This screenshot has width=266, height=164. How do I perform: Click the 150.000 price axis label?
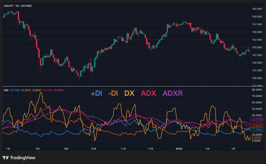pyautogui.click(x=257, y=47)
